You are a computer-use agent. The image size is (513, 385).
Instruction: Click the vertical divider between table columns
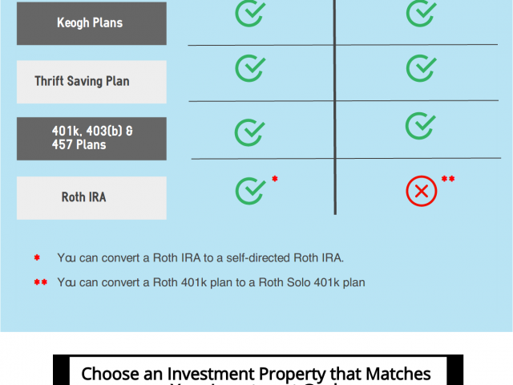[x=335, y=107]
